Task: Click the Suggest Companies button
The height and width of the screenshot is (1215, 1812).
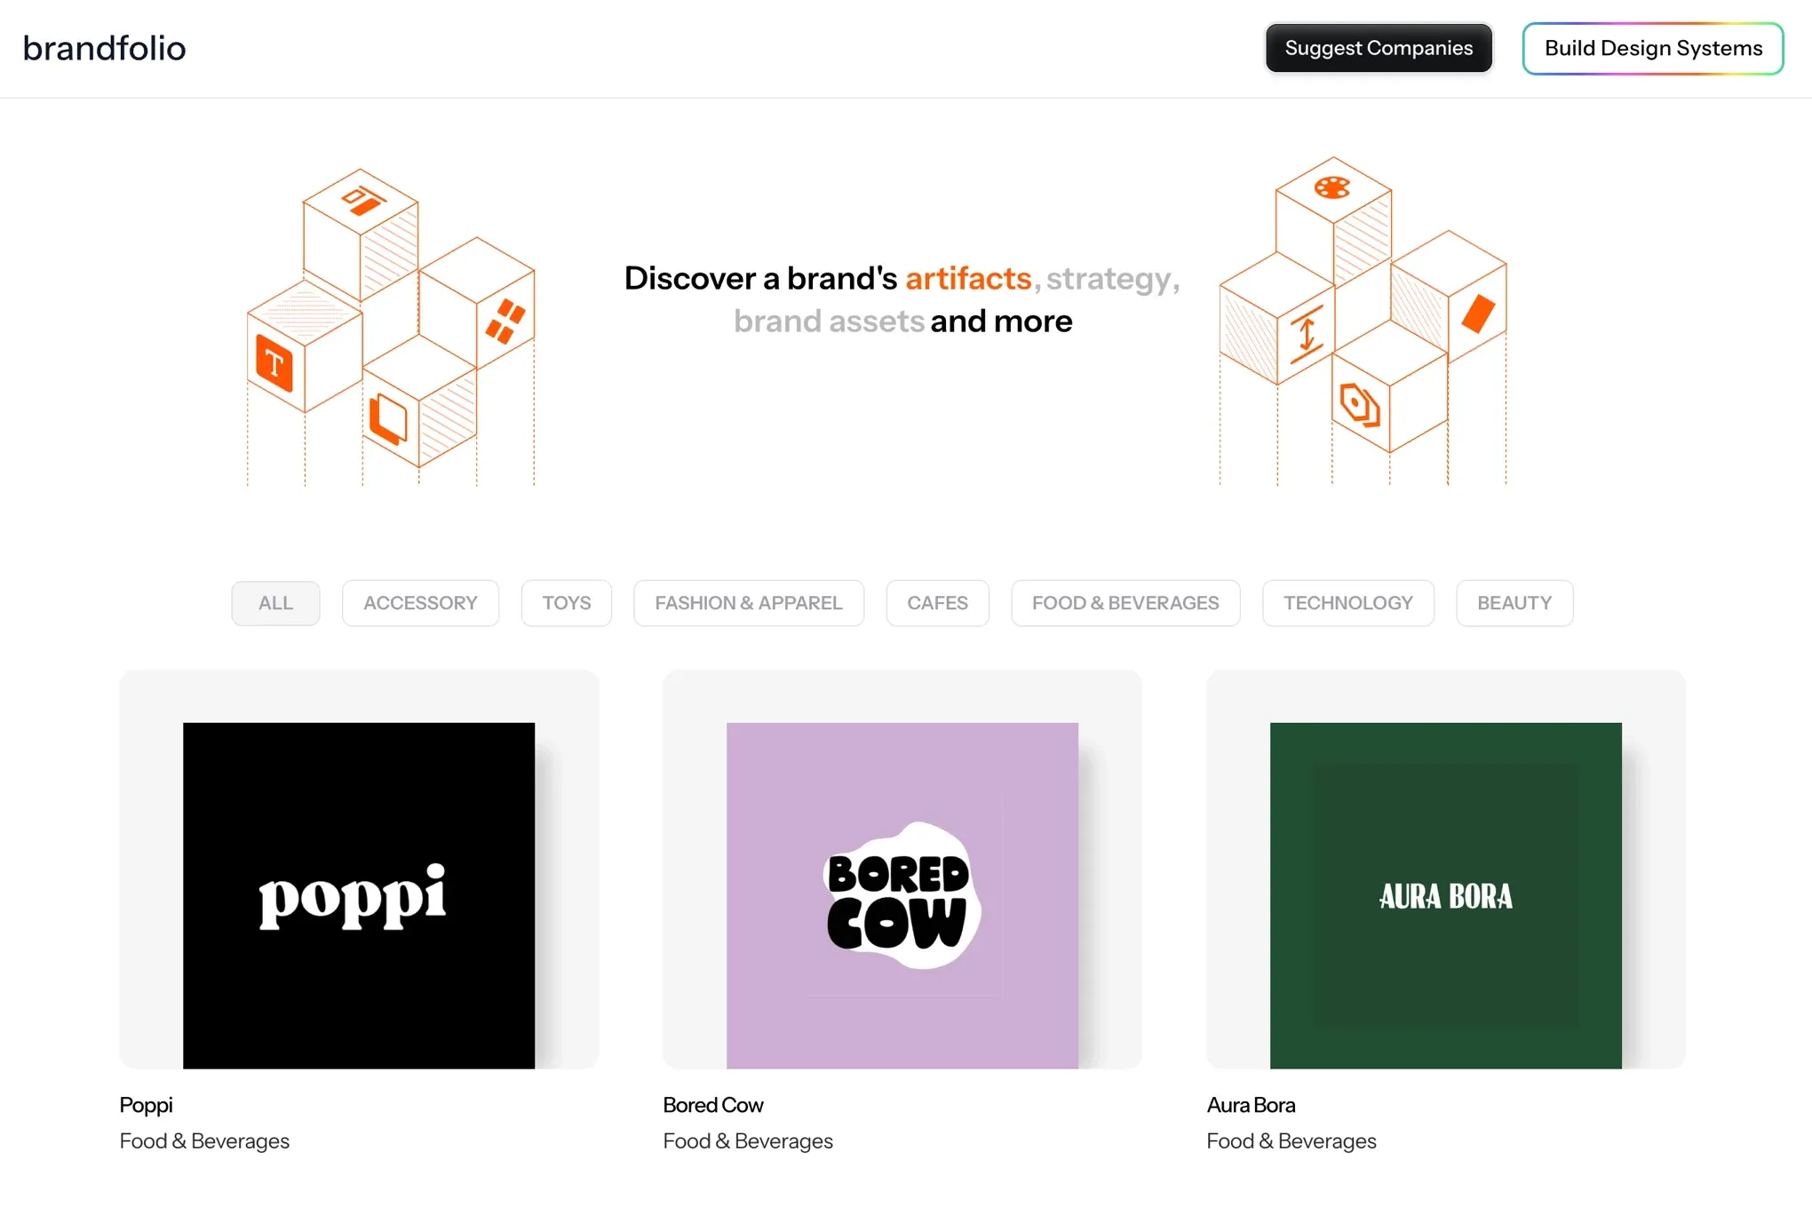Action: 1379,48
